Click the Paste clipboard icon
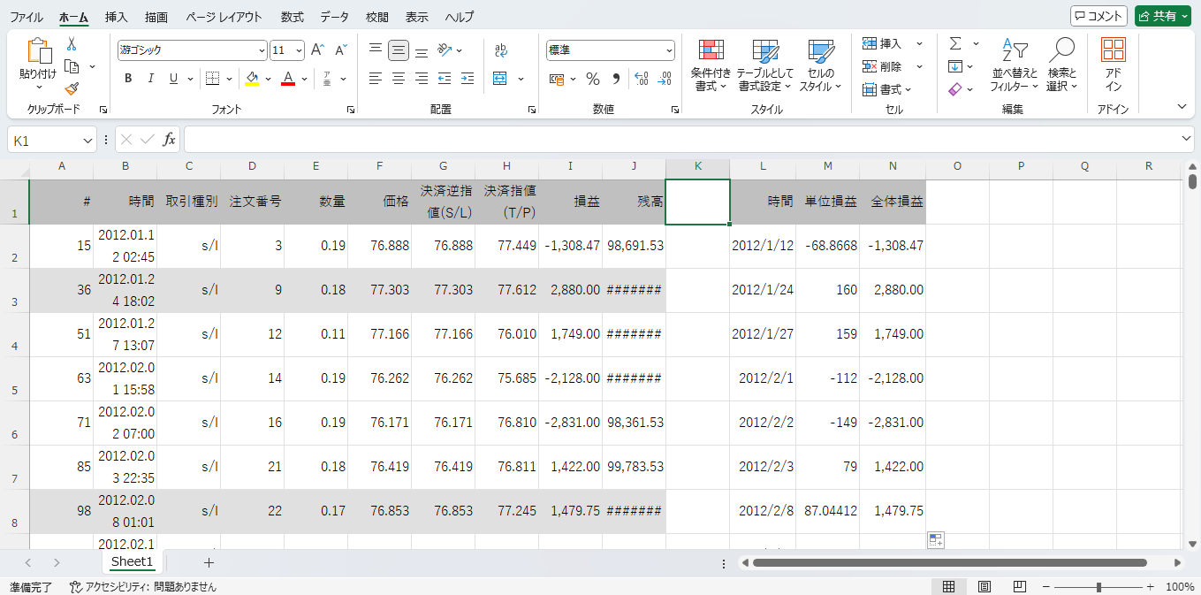1201x595 pixels. (x=38, y=51)
